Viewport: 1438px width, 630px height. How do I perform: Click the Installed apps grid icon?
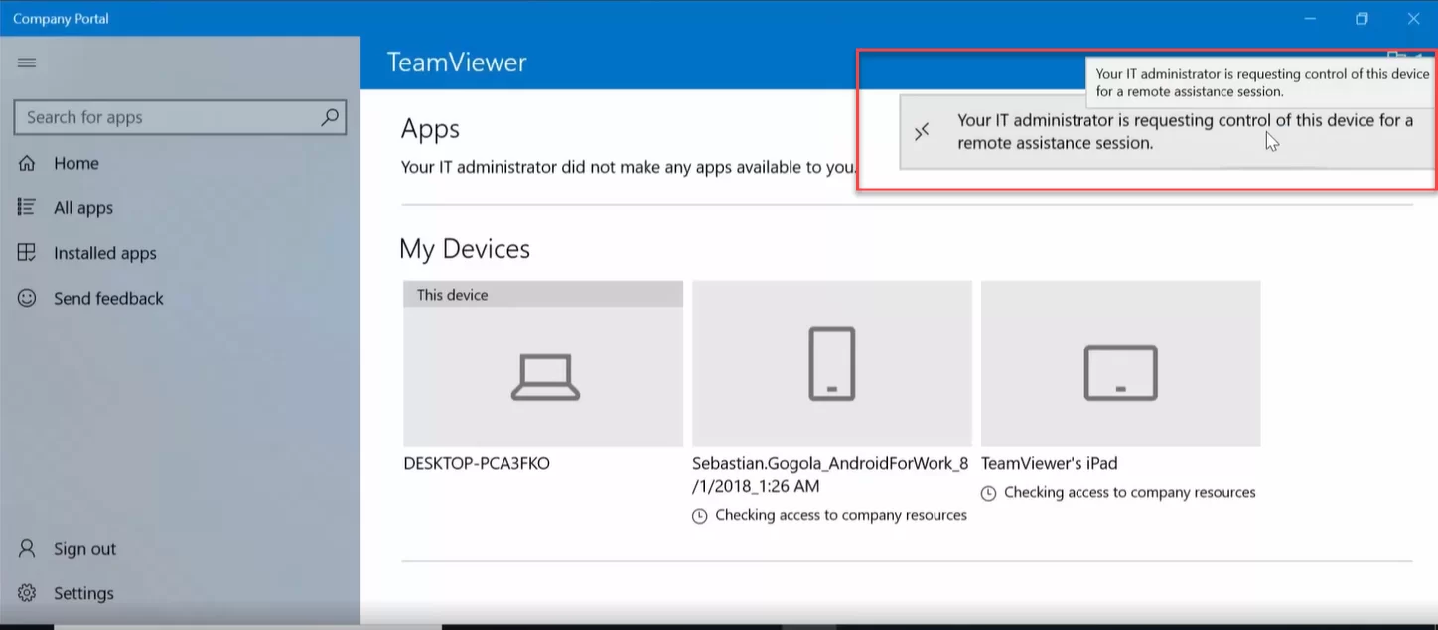coord(27,253)
